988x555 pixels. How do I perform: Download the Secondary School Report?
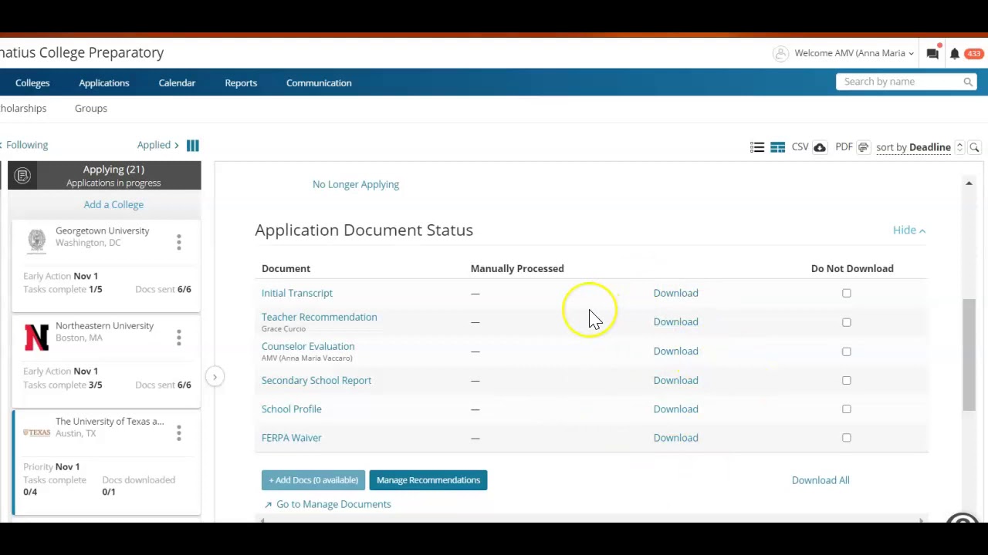[675, 380]
